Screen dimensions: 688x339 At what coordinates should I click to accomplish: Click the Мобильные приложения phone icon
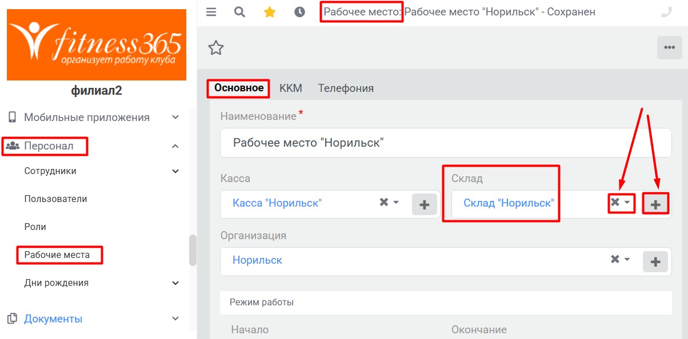tap(12, 117)
